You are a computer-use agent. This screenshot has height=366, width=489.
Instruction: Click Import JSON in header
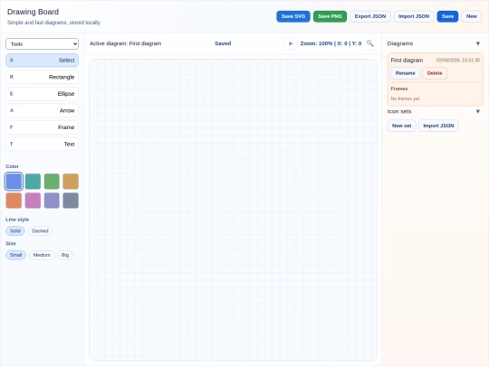point(414,16)
